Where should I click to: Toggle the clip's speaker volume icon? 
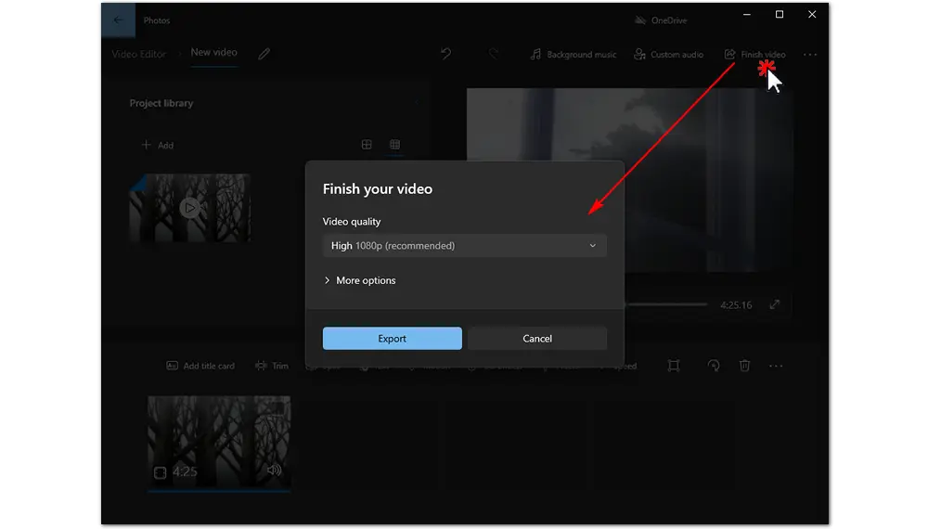(x=274, y=471)
